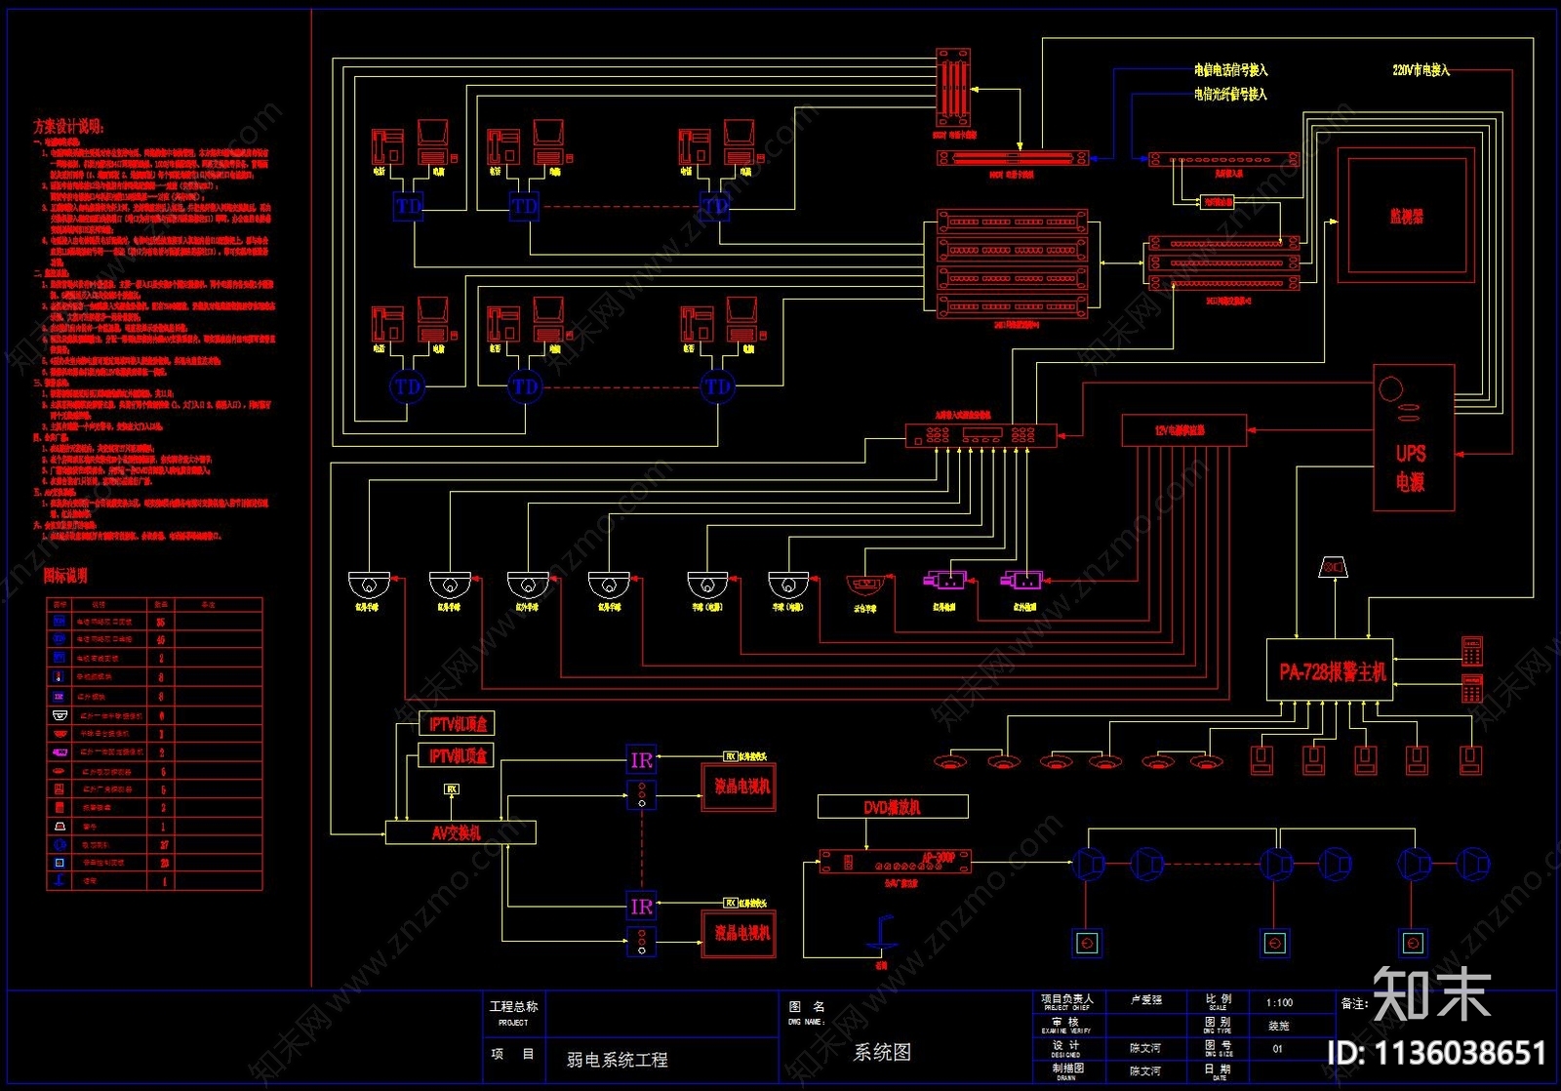Click the leftmost red smoke detector symbol

pos(949,761)
